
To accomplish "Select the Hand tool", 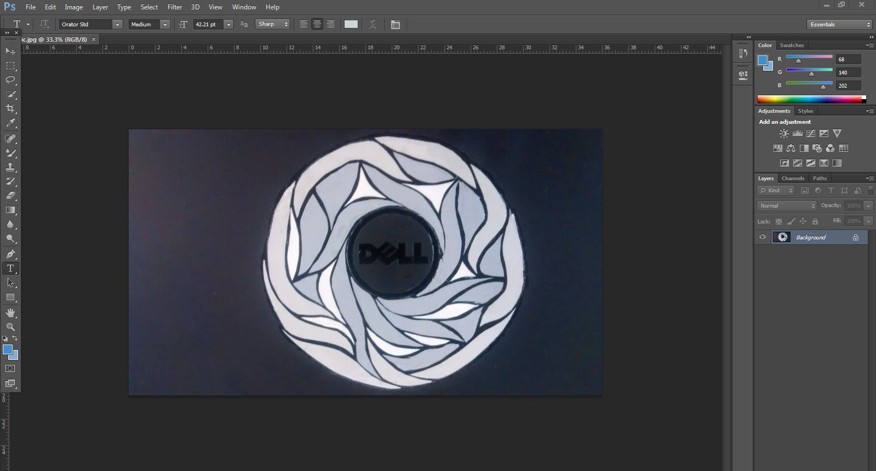I will [x=10, y=312].
